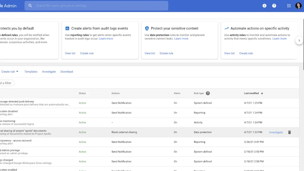Click the Last modified column header

coord(251,93)
